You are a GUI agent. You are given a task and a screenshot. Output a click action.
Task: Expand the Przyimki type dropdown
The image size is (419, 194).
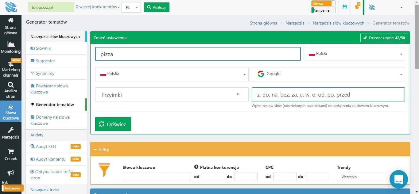(168, 95)
